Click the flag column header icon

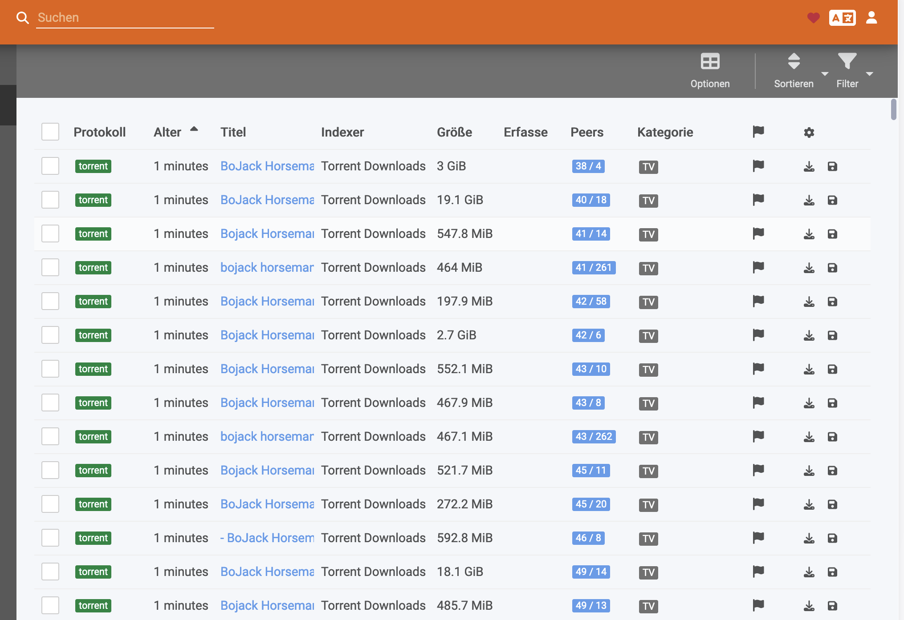pyautogui.click(x=758, y=132)
